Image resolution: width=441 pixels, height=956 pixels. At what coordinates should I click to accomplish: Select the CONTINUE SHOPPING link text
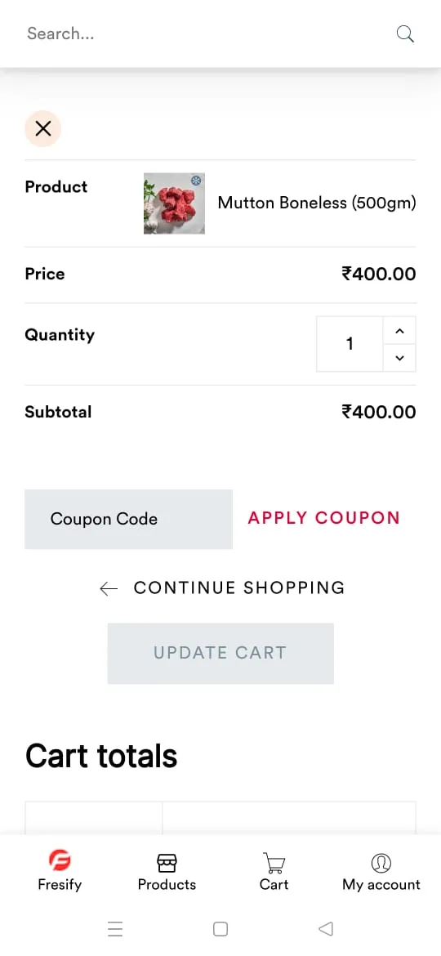(x=239, y=587)
